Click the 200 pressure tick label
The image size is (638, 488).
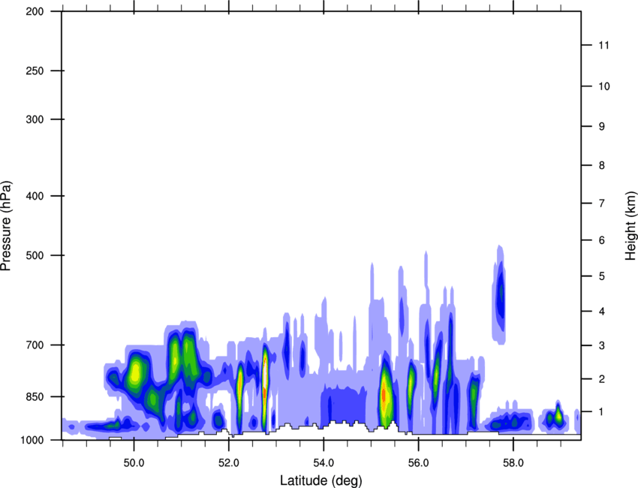35,11
